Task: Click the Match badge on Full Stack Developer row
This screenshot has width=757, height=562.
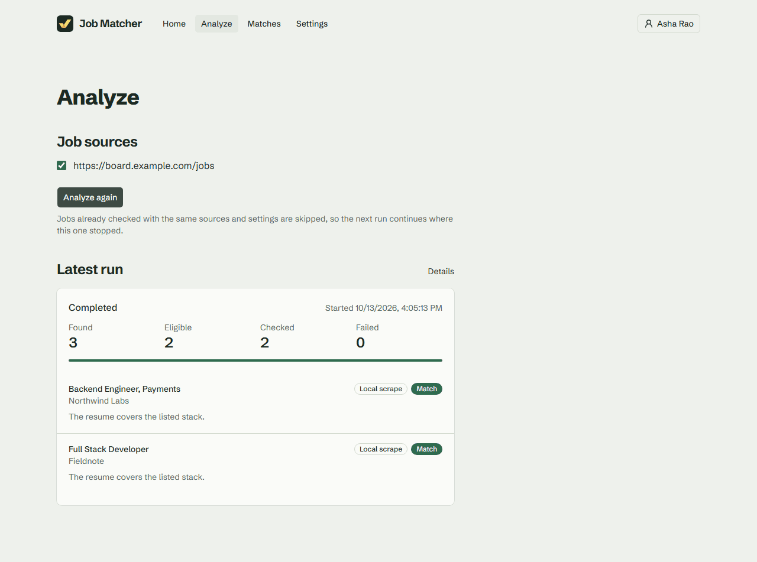Action: coord(426,449)
